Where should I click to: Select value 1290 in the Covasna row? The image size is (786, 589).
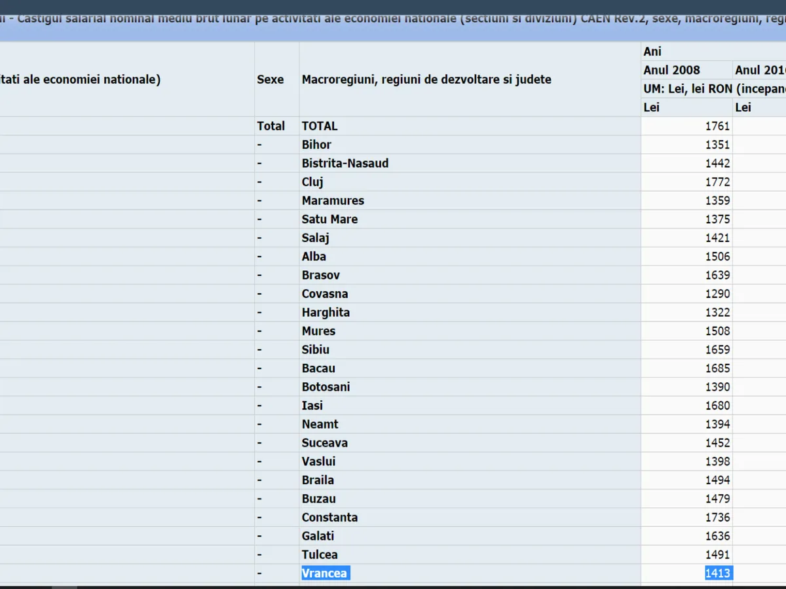click(x=717, y=294)
